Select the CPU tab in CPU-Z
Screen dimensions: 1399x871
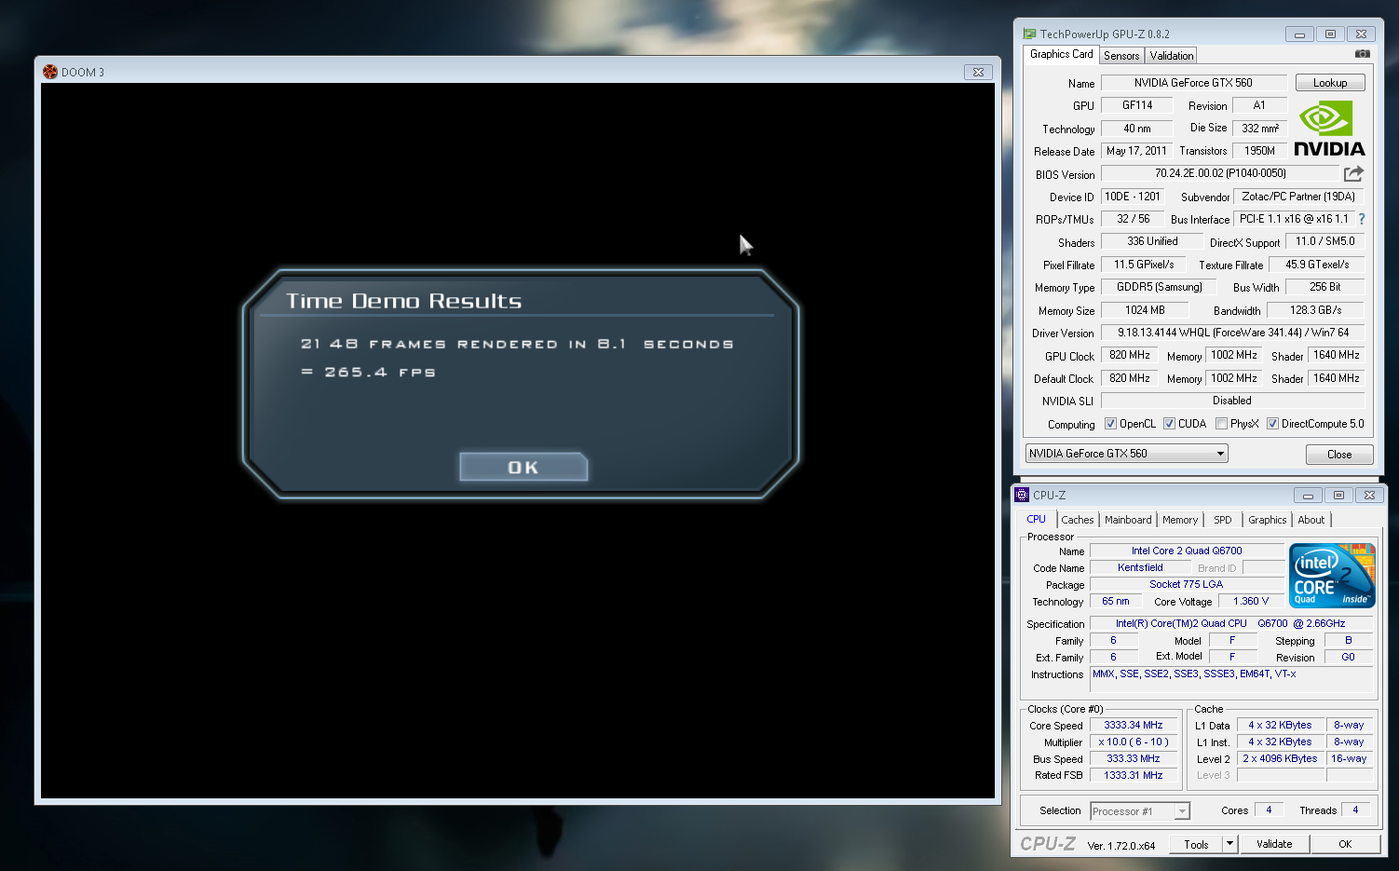tap(1036, 519)
